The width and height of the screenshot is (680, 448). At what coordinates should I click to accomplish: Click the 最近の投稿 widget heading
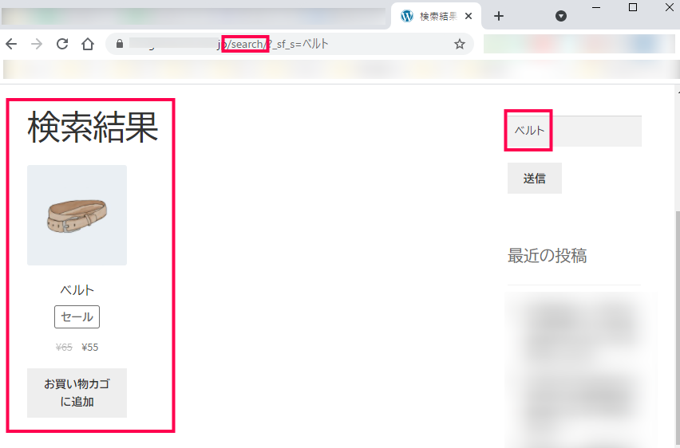point(547,256)
